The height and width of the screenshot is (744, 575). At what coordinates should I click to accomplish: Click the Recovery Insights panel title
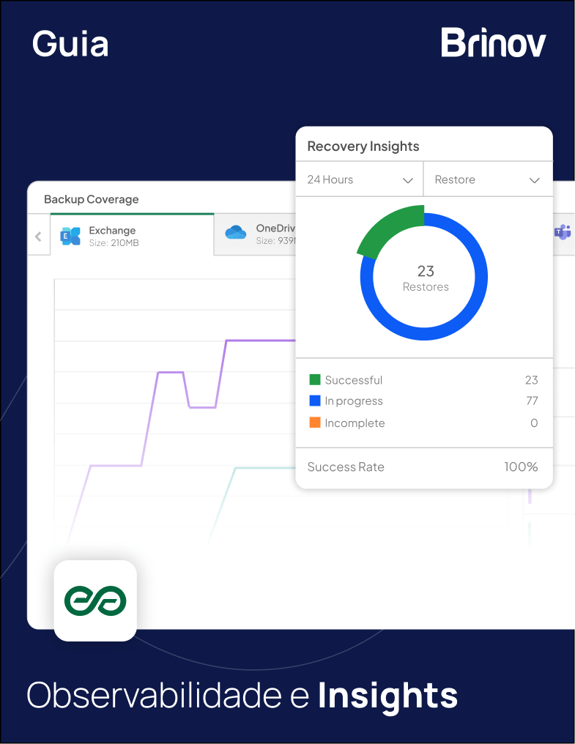click(363, 146)
